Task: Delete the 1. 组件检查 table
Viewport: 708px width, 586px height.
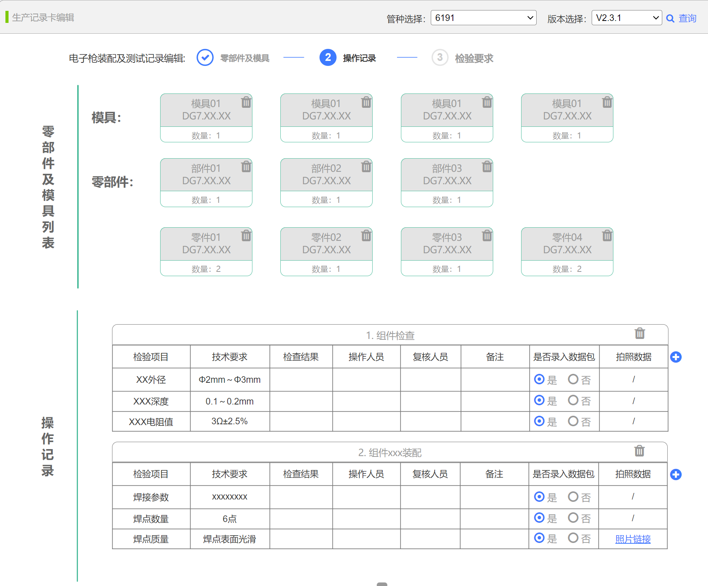Action: tap(639, 334)
